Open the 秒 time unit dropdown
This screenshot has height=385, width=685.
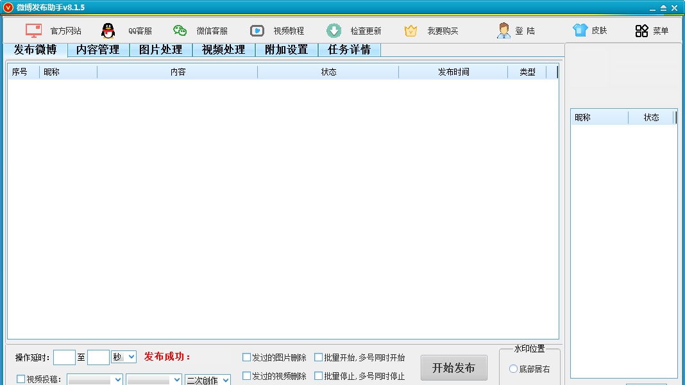[x=123, y=357]
